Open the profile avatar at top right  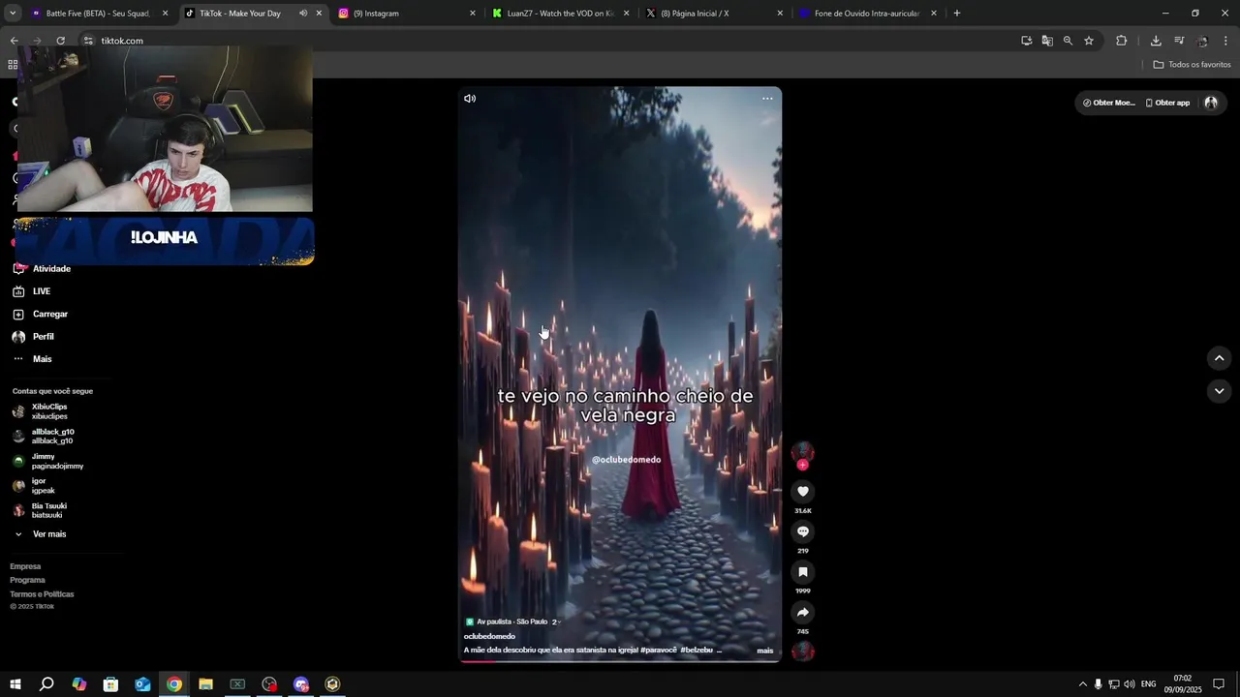click(1211, 103)
